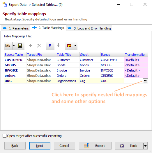152x153 pixels.
Task: Add a mapping with the plus icon
Action: pos(31,46)
